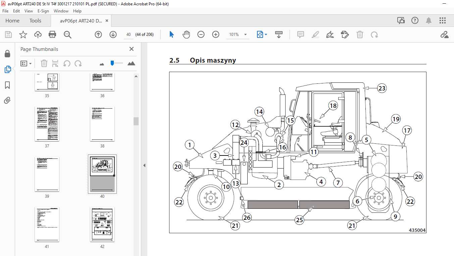
Task: Open the Window menu
Action: click(61, 11)
